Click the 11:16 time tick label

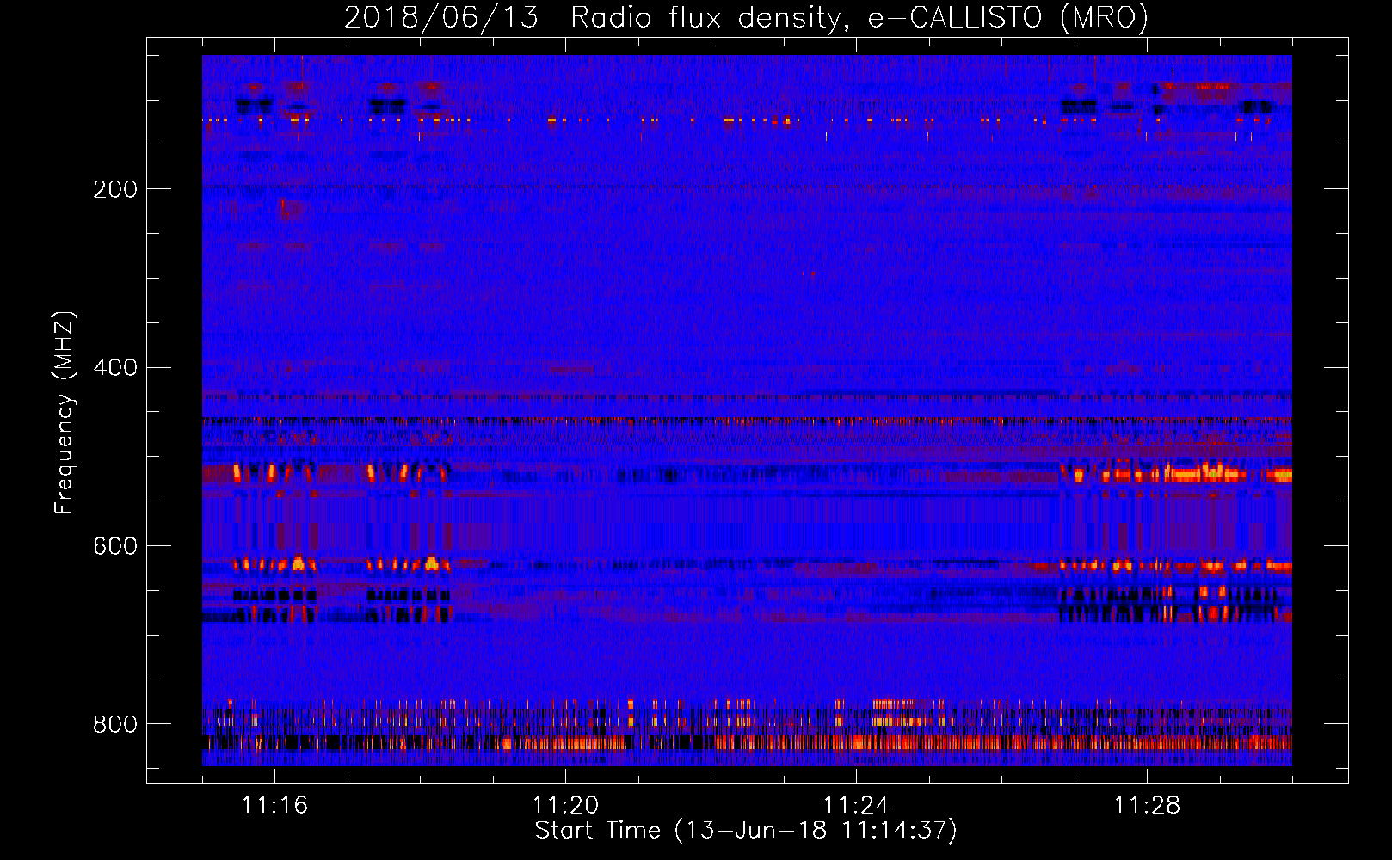[274, 806]
